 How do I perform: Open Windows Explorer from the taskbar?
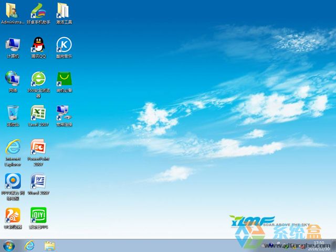coord(50,246)
